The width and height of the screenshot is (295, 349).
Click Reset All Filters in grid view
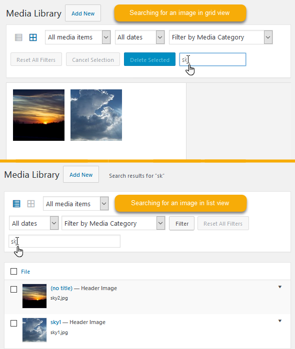(36, 59)
